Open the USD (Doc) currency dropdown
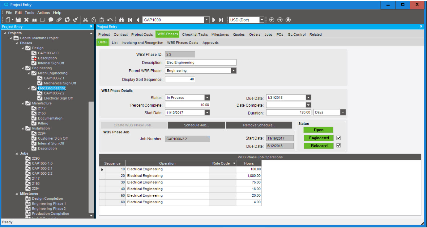 pyautogui.click(x=262, y=20)
